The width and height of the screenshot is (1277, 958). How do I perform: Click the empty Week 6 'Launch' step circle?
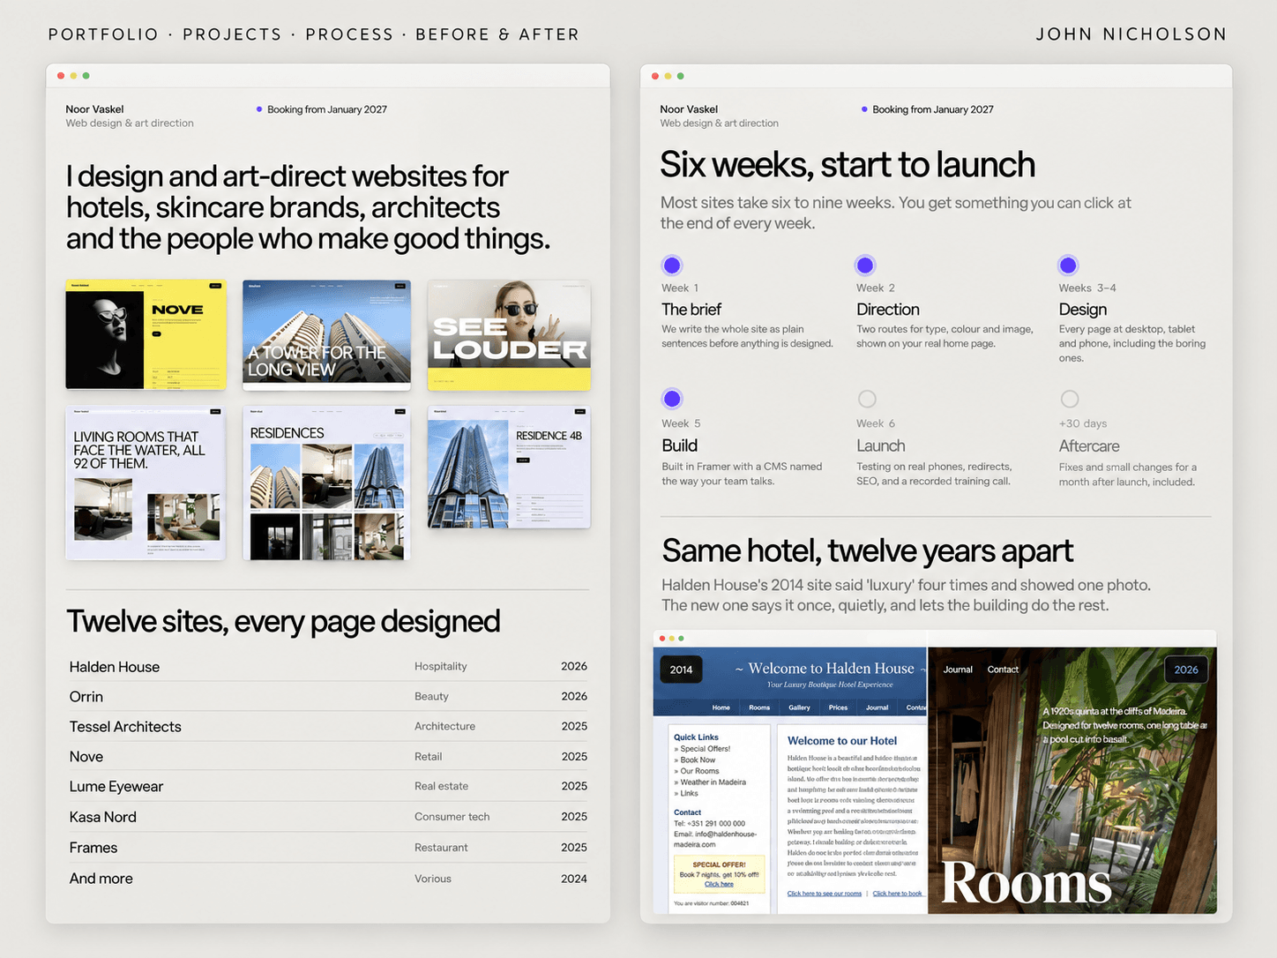click(x=867, y=399)
